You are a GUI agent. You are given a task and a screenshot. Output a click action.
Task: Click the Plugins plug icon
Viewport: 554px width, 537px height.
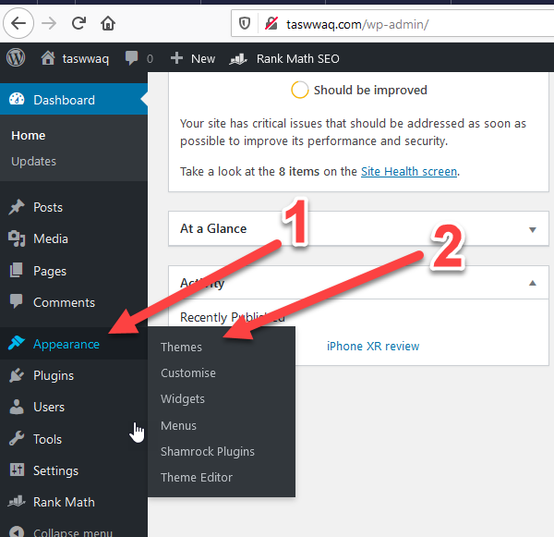17,375
